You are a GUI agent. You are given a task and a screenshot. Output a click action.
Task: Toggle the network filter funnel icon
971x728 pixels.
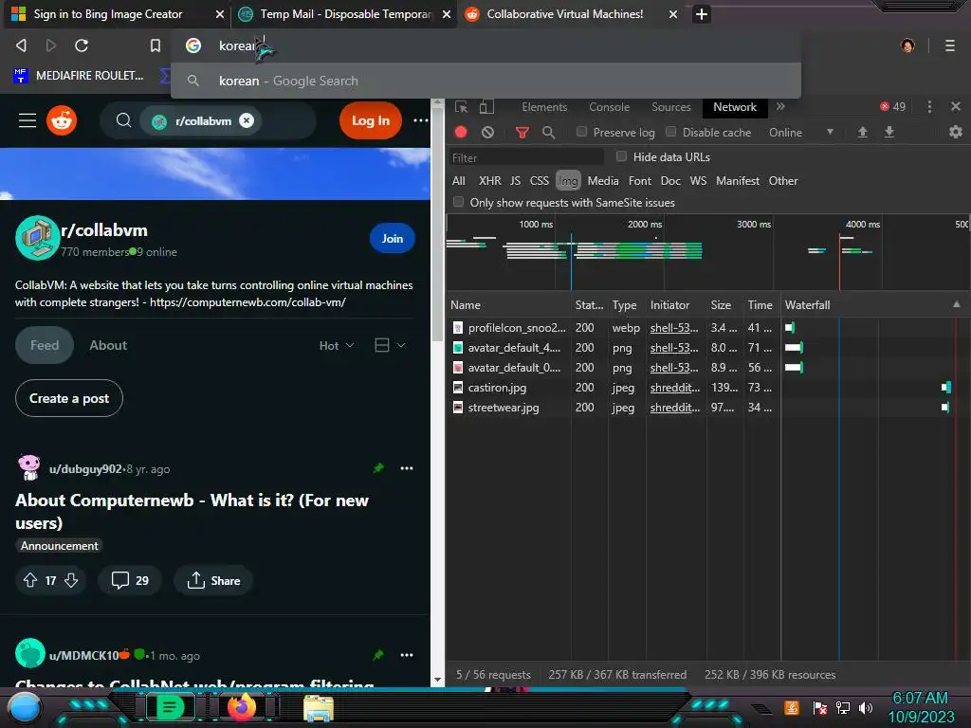coord(522,132)
